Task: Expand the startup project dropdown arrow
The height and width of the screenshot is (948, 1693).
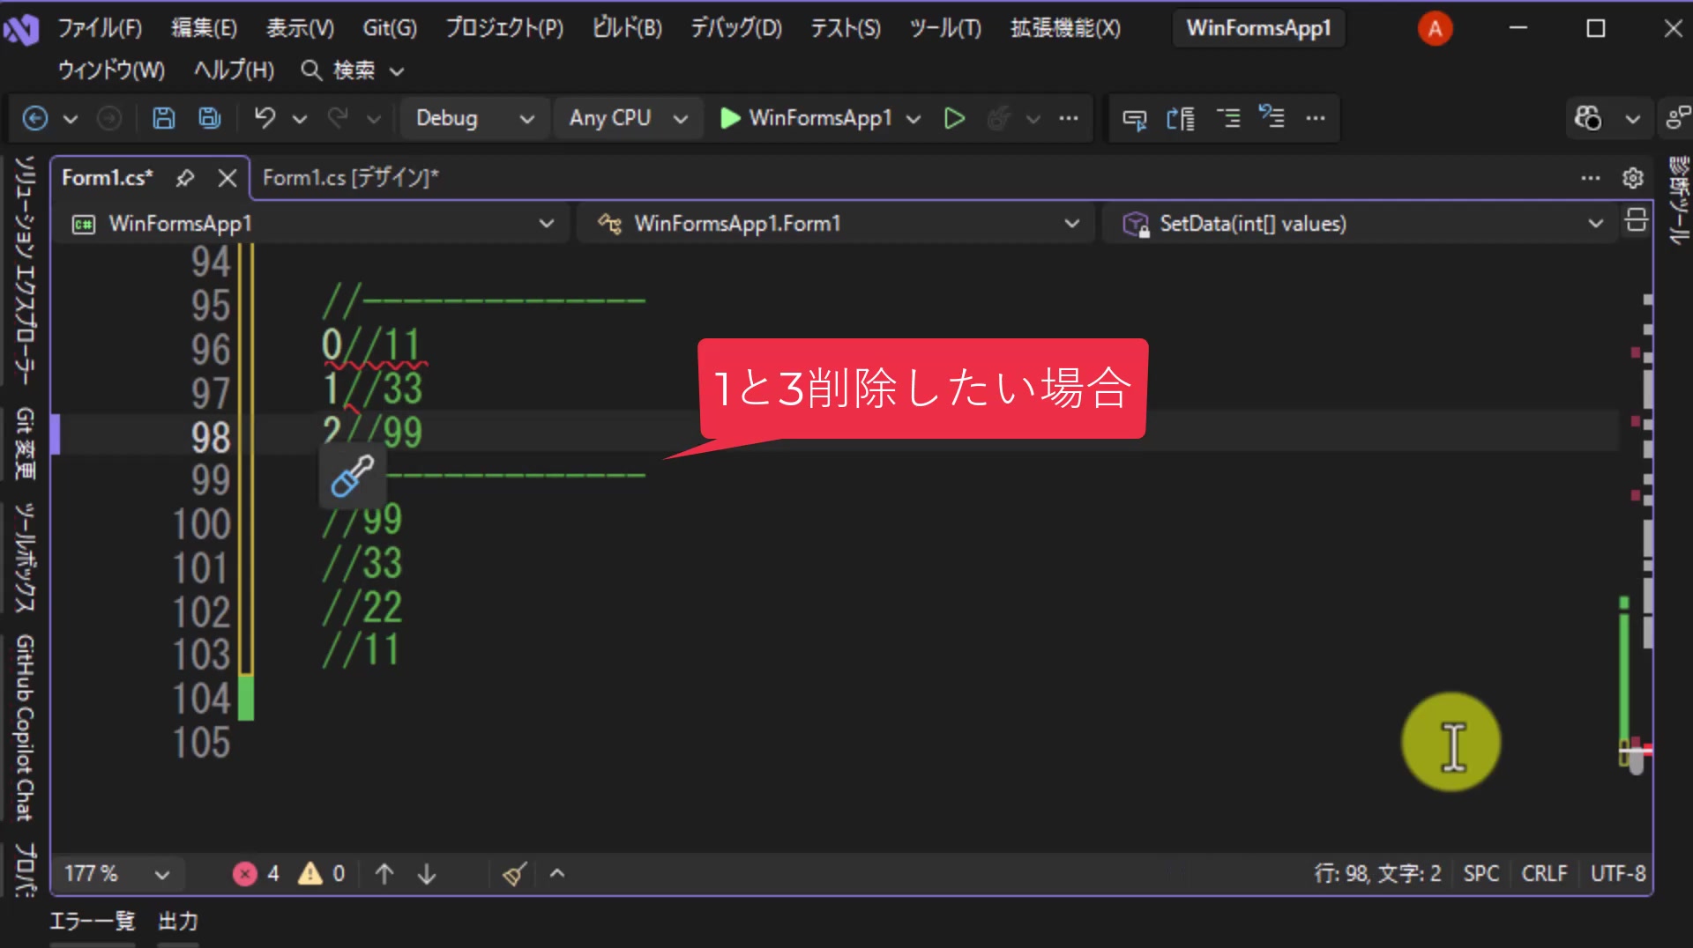Action: point(914,119)
